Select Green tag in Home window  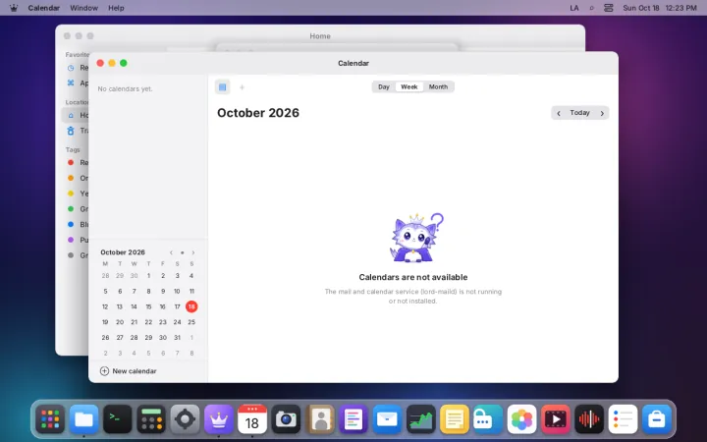point(75,209)
